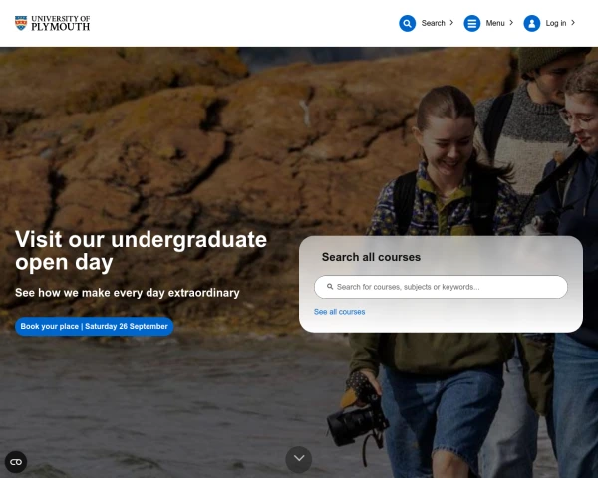The height and width of the screenshot is (478, 598).
Task: Click the round scroll-down arrow at page bottom
Action: point(299,459)
